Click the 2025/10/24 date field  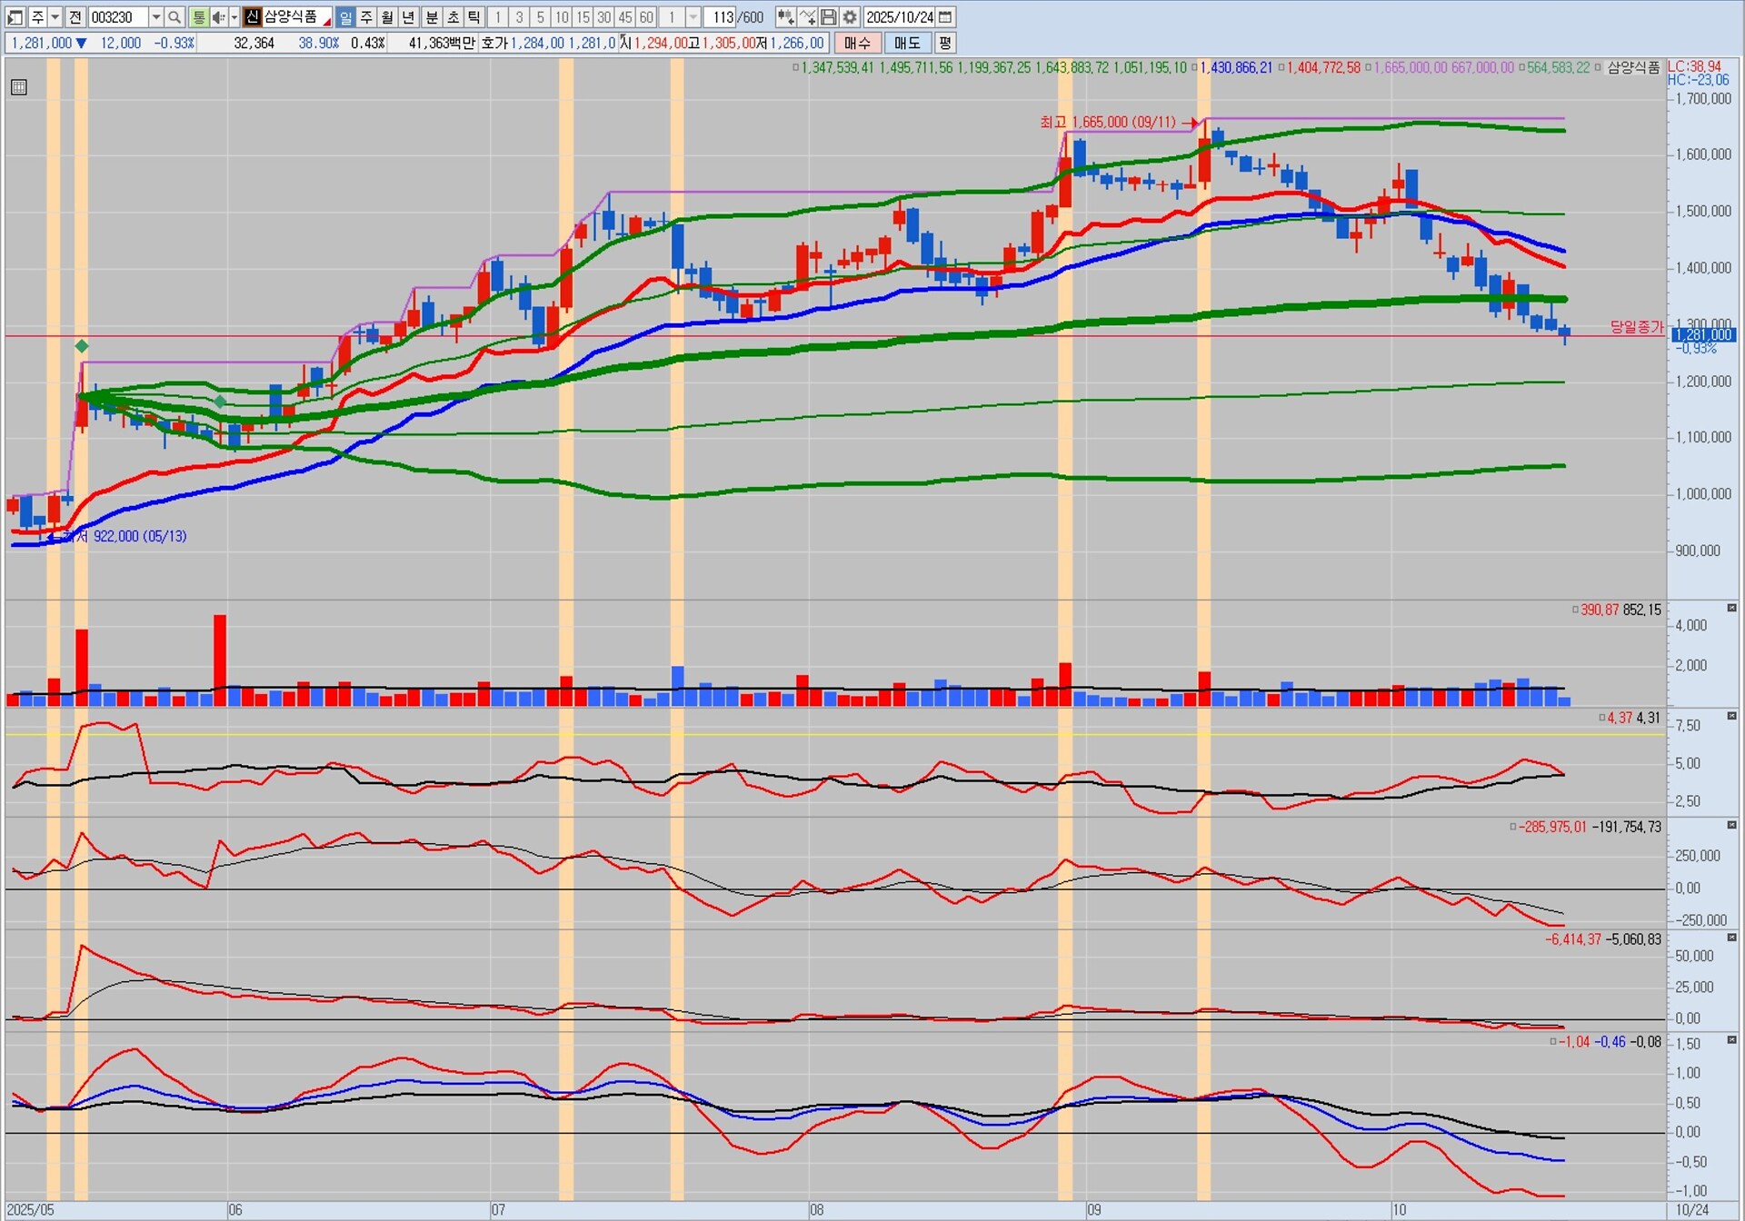coord(899,17)
